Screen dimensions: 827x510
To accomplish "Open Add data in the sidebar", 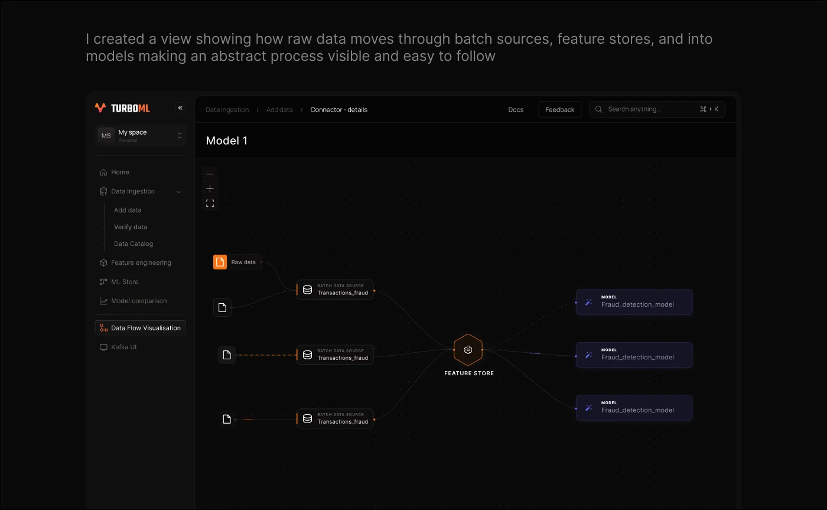I will [x=128, y=210].
